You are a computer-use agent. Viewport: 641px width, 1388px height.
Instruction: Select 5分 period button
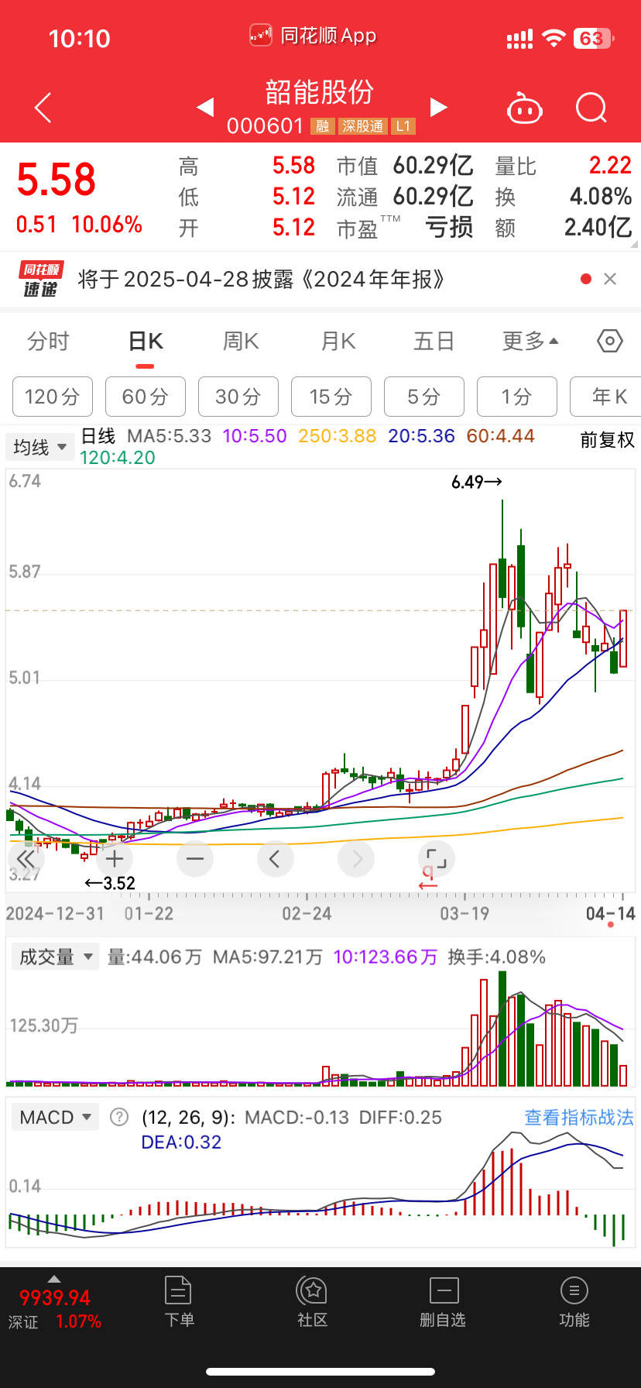pyautogui.click(x=424, y=397)
